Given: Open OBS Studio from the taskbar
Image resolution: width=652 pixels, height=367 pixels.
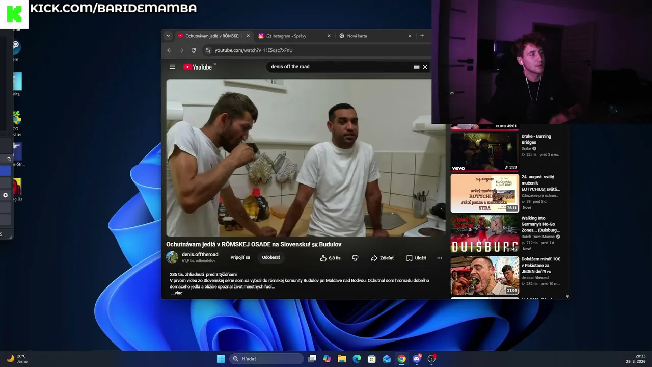Looking at the screenshot, I should (x=432, y=359).
